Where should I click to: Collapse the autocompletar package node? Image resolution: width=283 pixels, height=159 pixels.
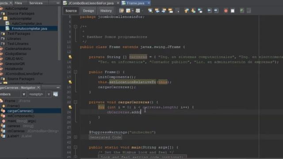click(1, 19)
